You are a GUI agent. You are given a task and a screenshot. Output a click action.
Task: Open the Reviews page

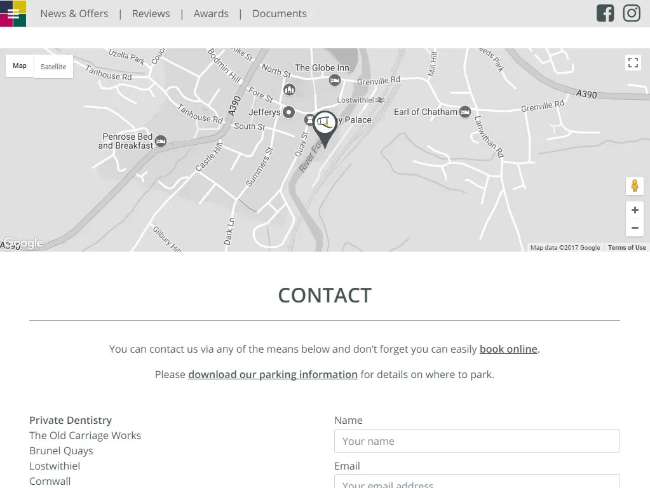[151, 13]
